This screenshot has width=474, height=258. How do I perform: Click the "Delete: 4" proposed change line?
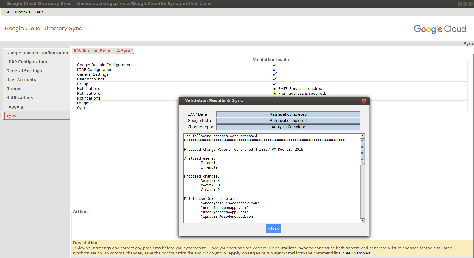click(210, 181)
